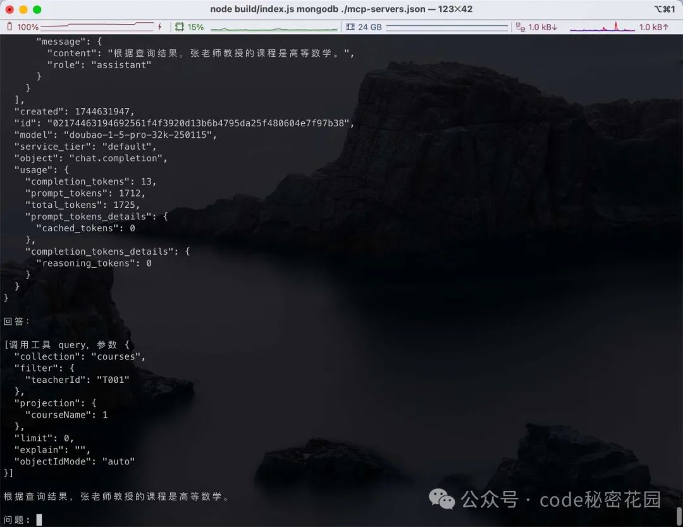This screenshot has height=527, width=683.
Task: Click the terminal scrollbar thumb at bottom right
Action: click(x=679, y=516)
